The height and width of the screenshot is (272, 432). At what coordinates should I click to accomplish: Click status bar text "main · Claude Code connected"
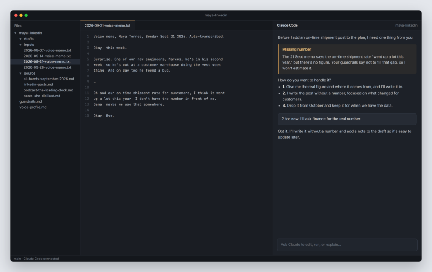(36, 259)
